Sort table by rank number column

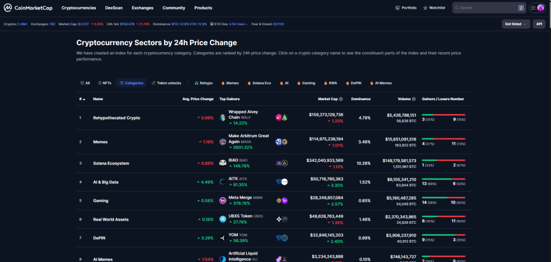[x=82, y=99]
